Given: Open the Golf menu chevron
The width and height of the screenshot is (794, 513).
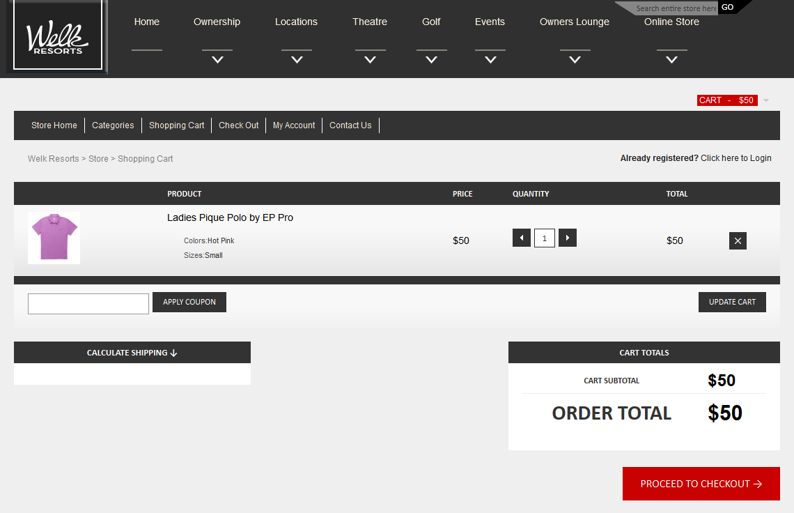Looking at the screenshot, I should 431,60.
